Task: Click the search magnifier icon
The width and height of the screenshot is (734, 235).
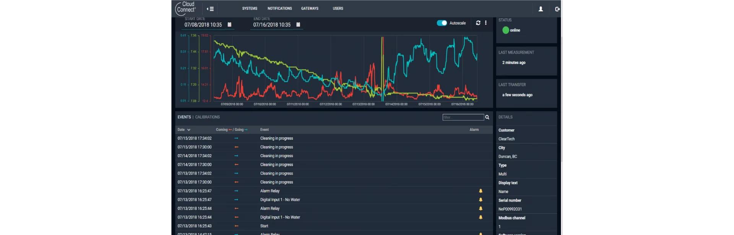Action: pos(487,117)
